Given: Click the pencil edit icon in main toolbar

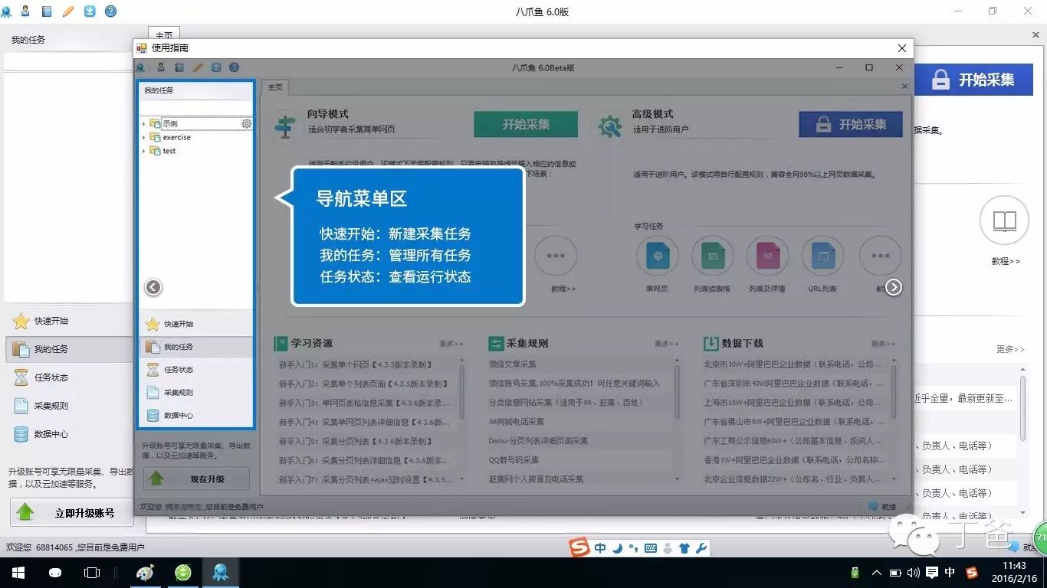Looking at the screenshot, I should (x=68, y=11).
